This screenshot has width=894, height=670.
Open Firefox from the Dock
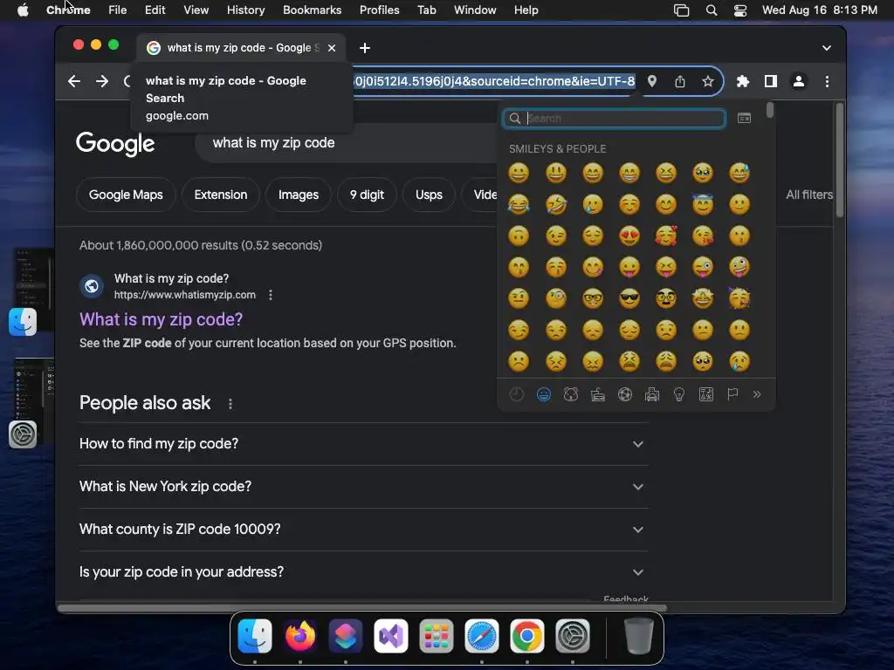[x=300, y=636]
